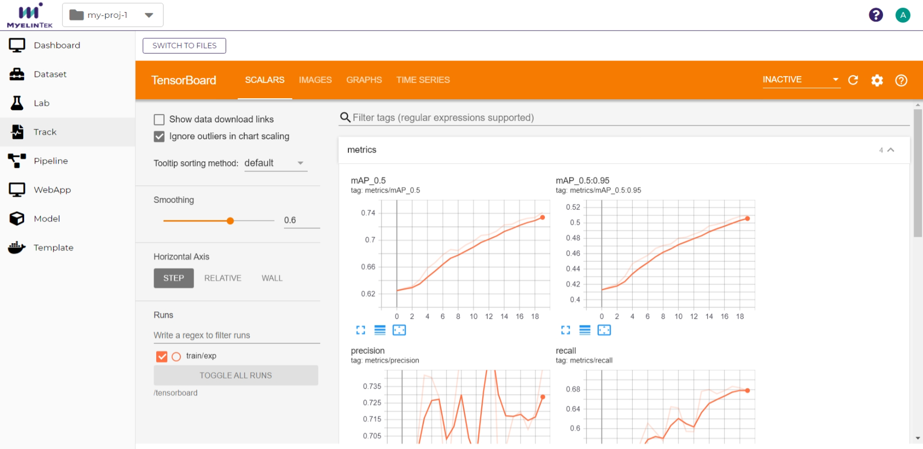Expand mAP_0.5:0.95 chart to full size

point(565,330)
